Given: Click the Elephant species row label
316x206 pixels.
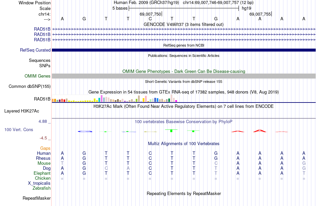Looking at the screenshot, I should pyautogui.click(x=42, y=173).
